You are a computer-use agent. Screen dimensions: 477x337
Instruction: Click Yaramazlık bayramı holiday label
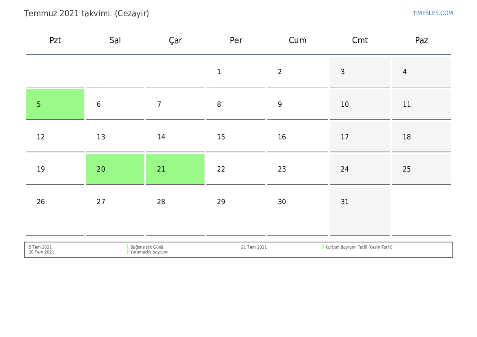point(149,252)
